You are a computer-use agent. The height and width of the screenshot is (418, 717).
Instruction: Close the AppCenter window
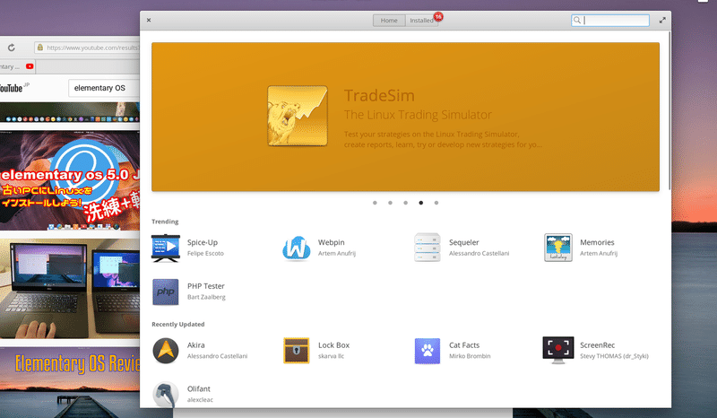click(x=149, y=20)
